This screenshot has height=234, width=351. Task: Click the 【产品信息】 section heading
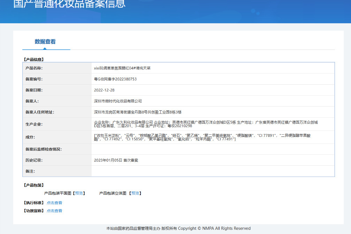point(34,60)
